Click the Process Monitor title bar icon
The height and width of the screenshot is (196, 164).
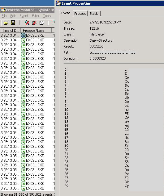(3, 10)
